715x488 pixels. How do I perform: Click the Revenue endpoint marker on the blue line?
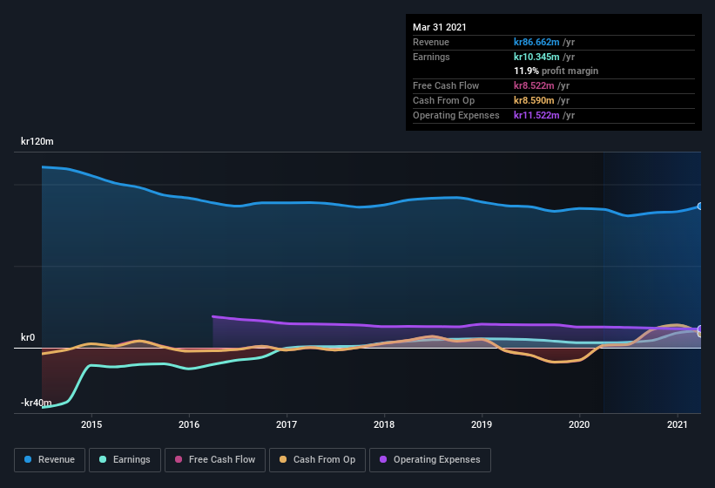699,207
